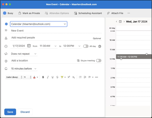Open the Does not repeat dropdown

pos(24,54)
